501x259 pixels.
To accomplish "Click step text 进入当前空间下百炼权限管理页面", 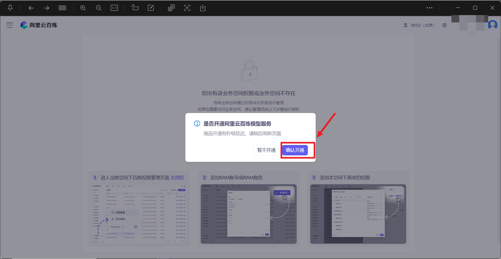I will click(x=135, y=177).
